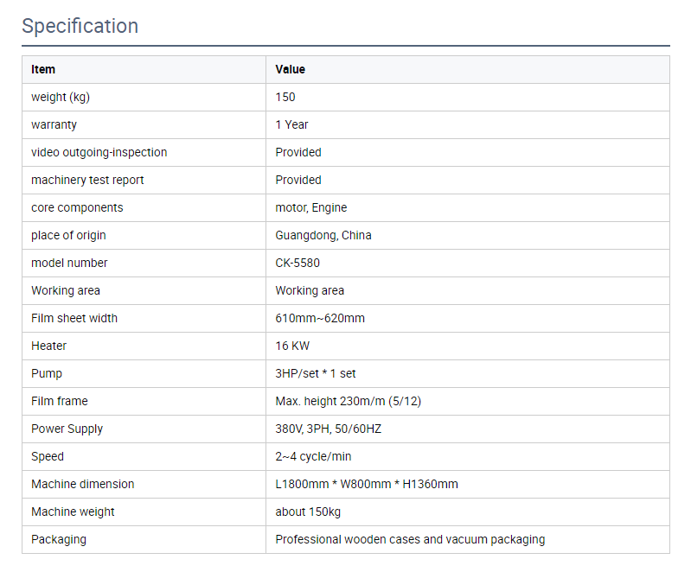Select the motor, Engine value cell
The height and width of the screenshot is (572, 691).
468,208
